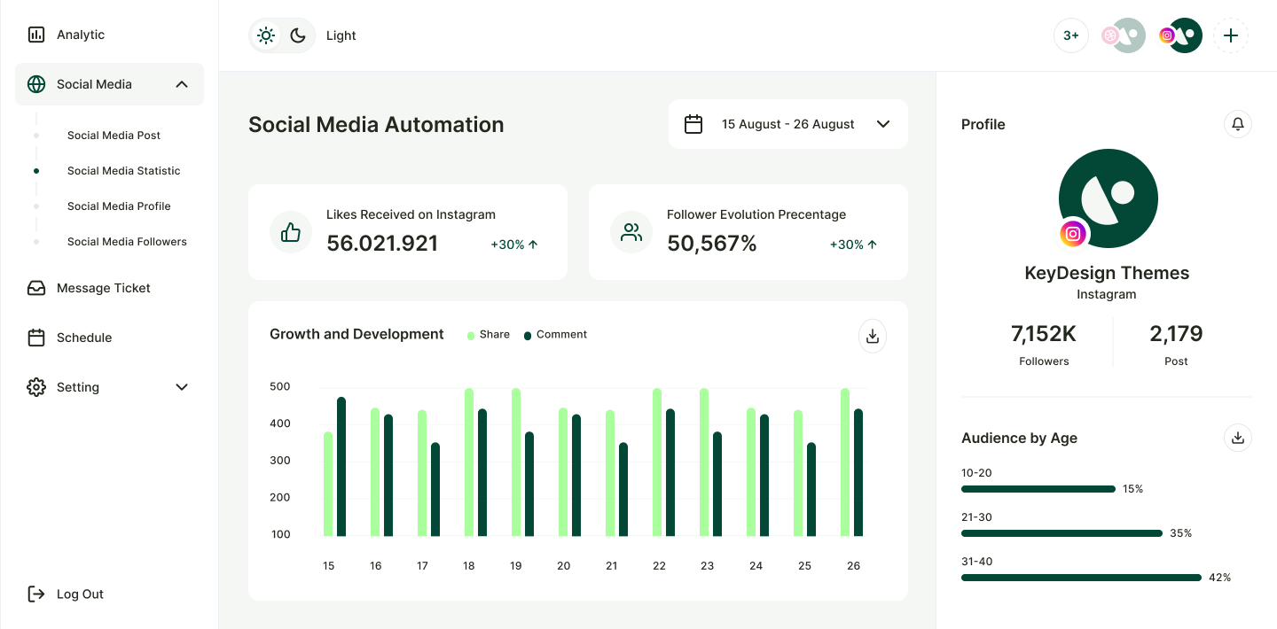Toggle the Share series in chart legend

(x=489, y=335)
